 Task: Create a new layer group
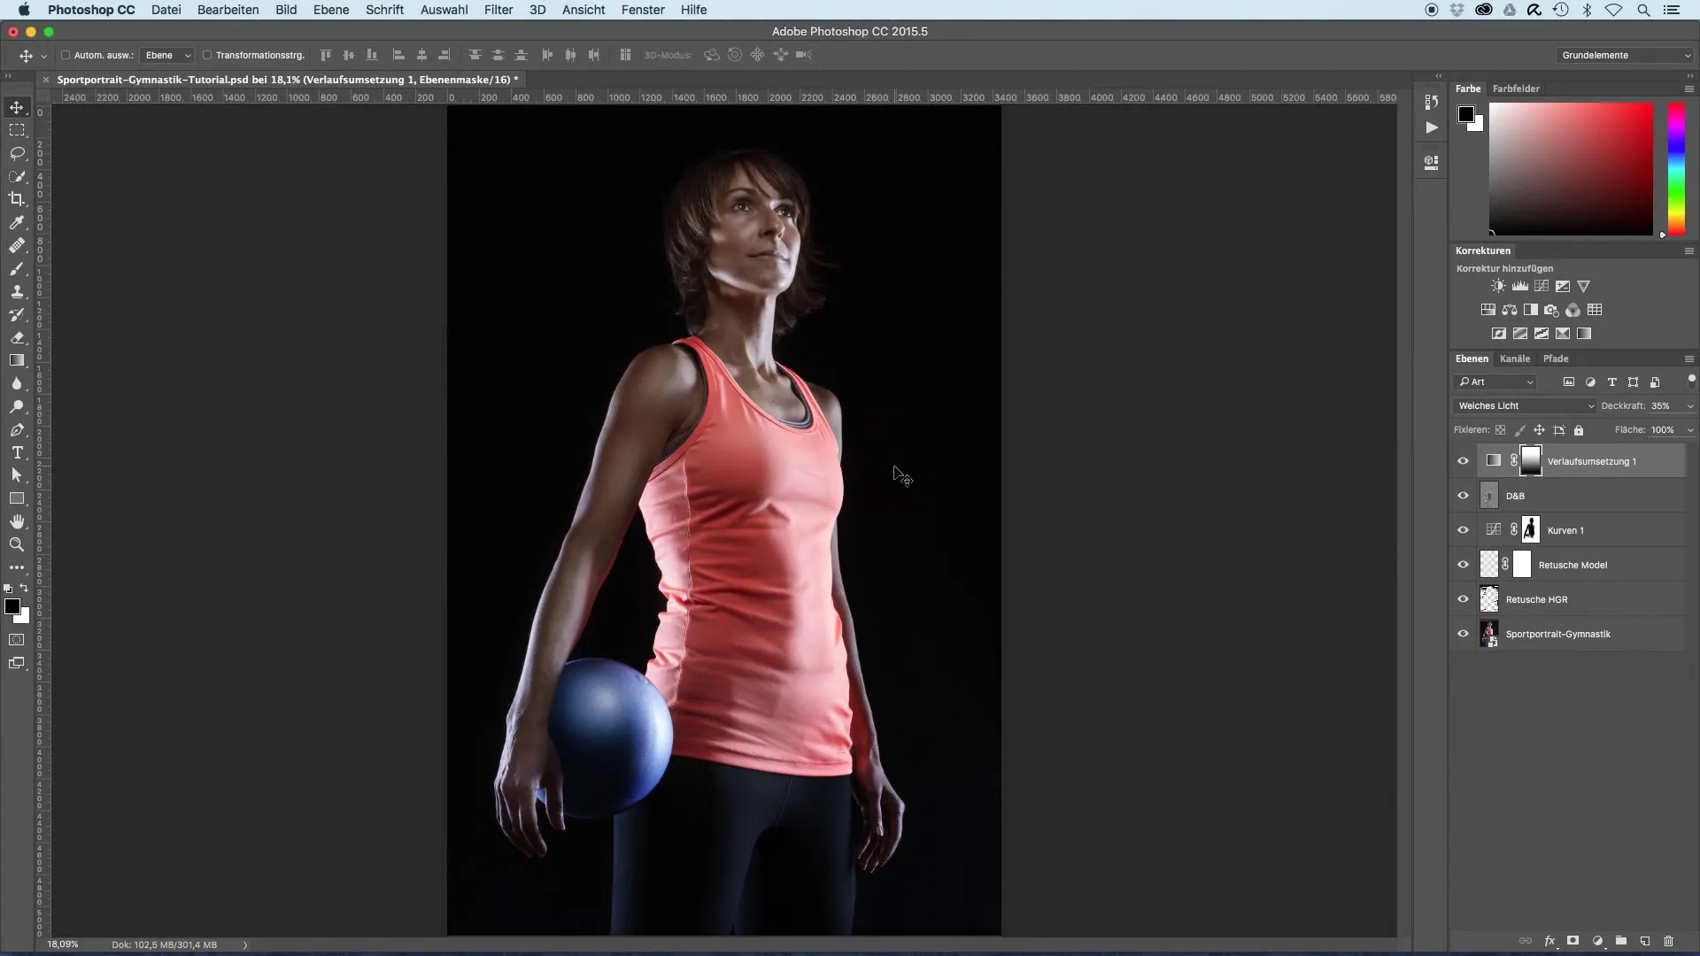[1621, 941]
